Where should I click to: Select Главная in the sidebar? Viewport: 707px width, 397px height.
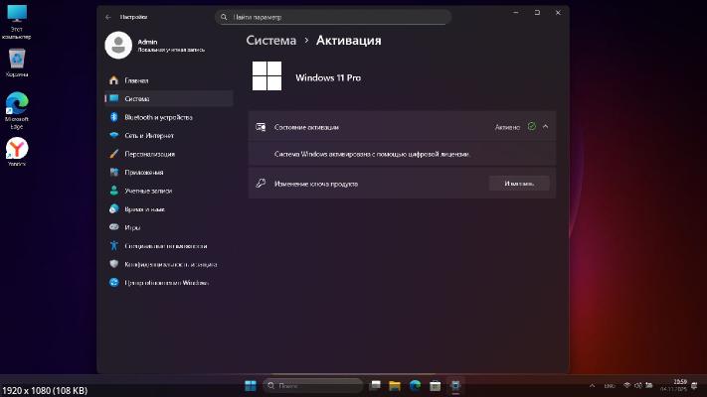click(x=136, y=80)
